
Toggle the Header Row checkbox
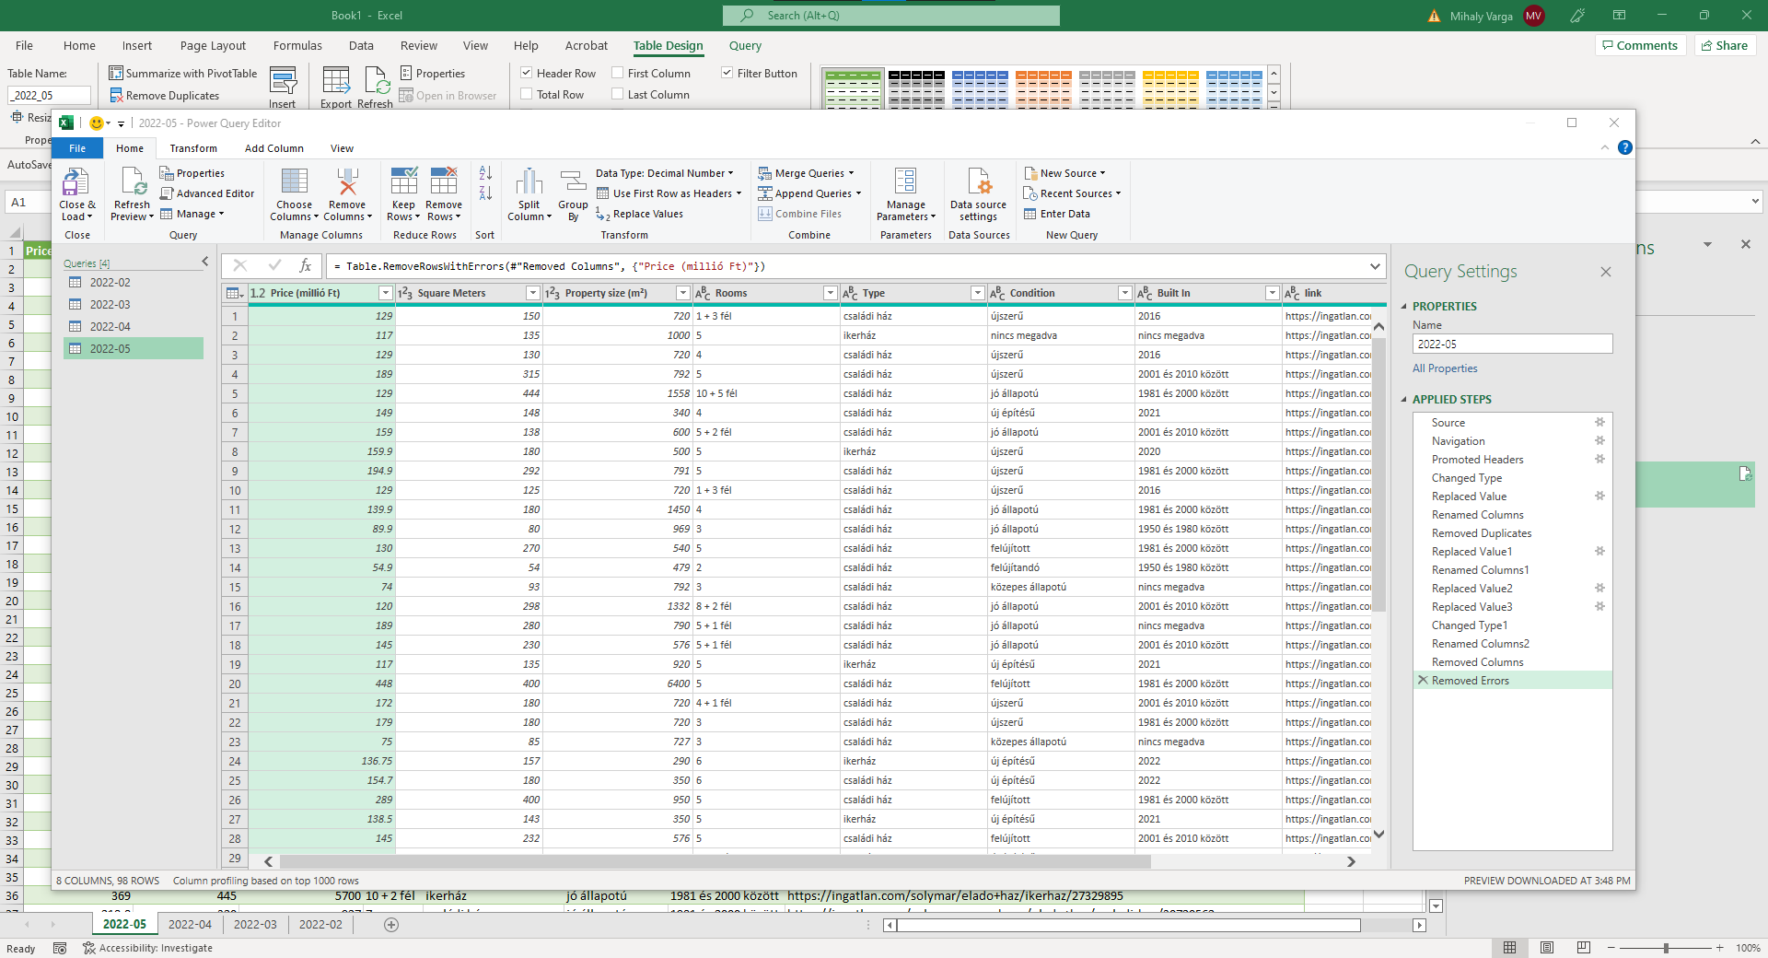click(x=527, y=73)
